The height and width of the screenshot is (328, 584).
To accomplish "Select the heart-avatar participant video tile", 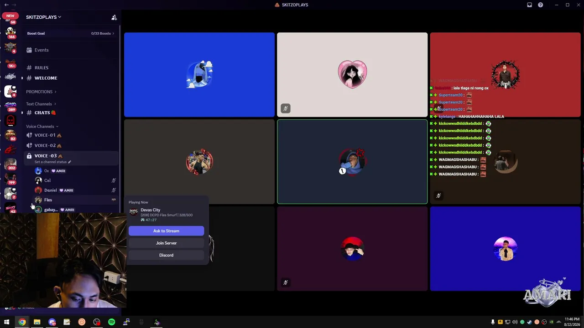I will [352, 75].
